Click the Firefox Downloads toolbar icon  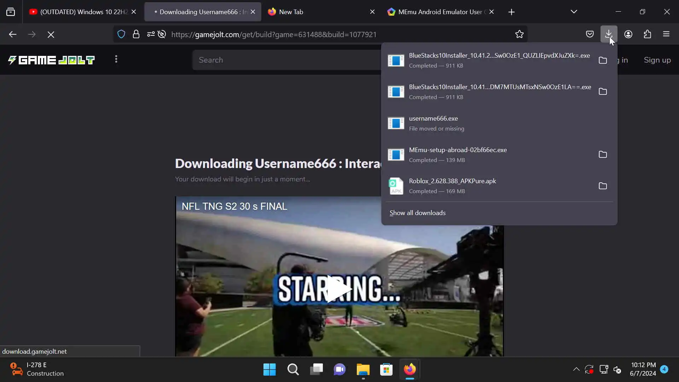pyautogui.click(x=608, y=34)
